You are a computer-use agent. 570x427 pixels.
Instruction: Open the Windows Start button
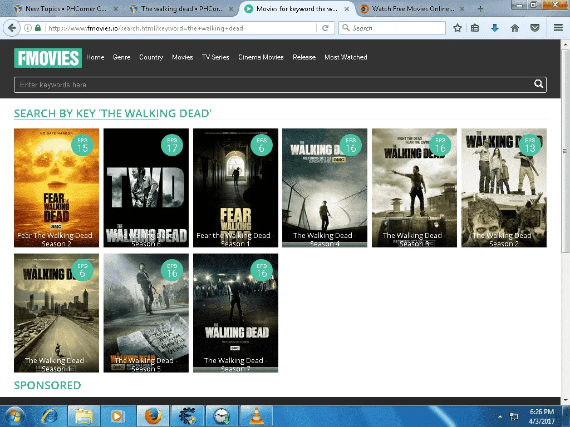(x=15, y=416)
